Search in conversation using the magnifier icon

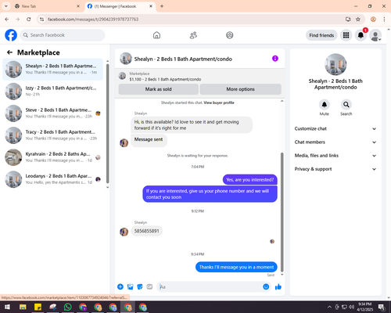tap(346, 105)
